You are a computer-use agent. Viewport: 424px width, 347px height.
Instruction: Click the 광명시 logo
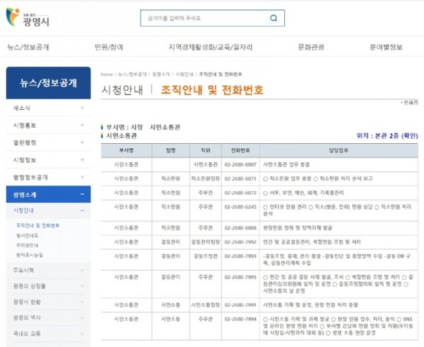(x=28, y=18)
